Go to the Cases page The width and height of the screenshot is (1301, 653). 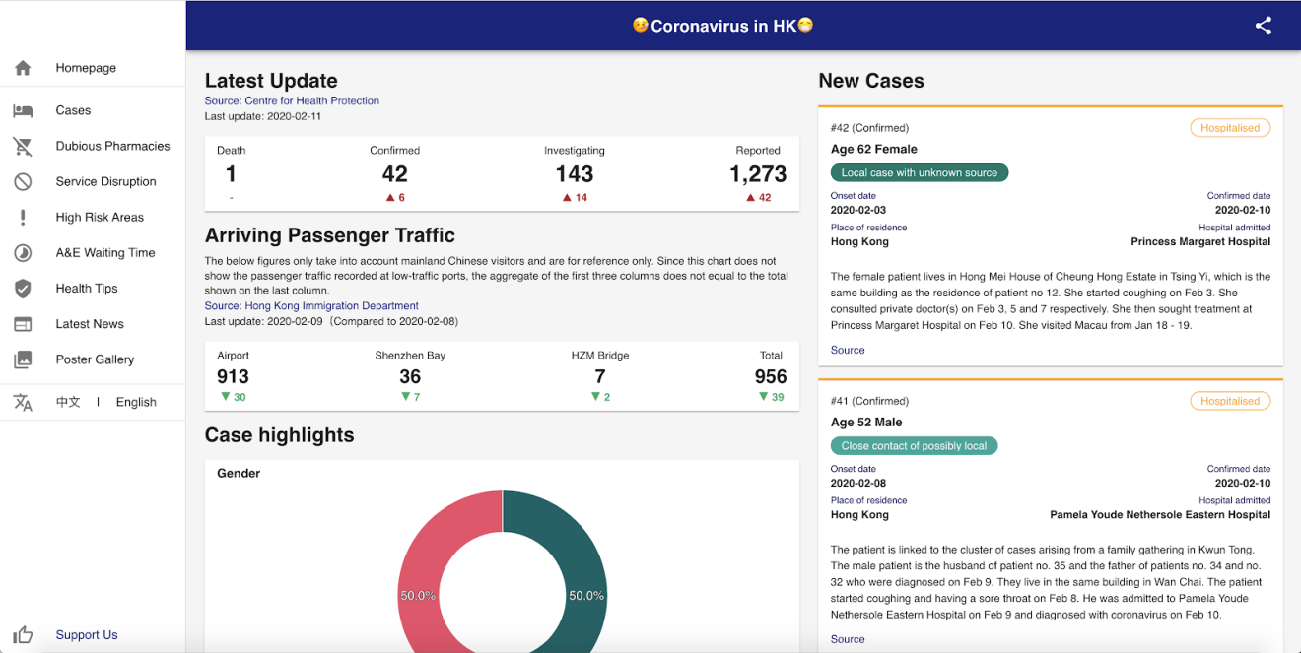click(73, 110)
